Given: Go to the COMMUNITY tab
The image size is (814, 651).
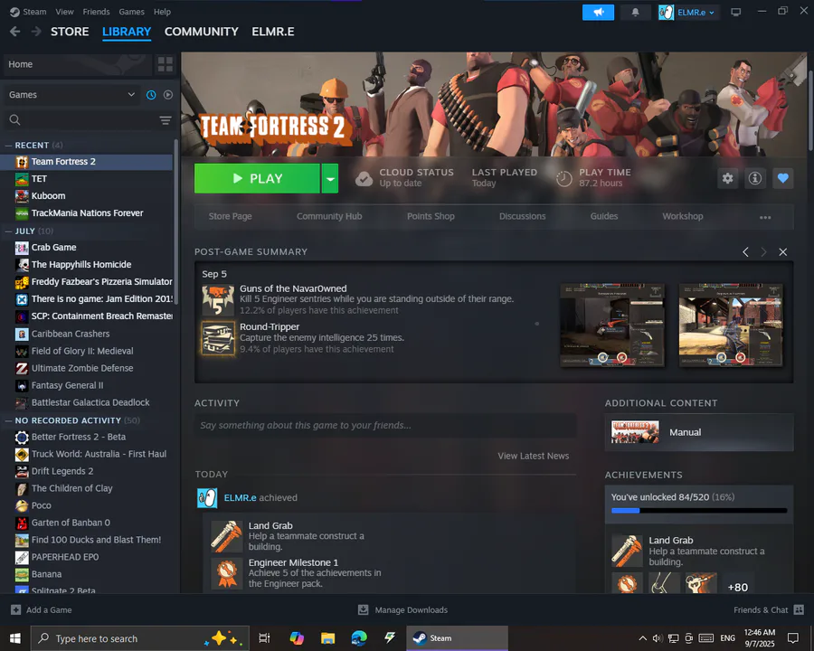Looking at the screenshot, I should [202, 32].
